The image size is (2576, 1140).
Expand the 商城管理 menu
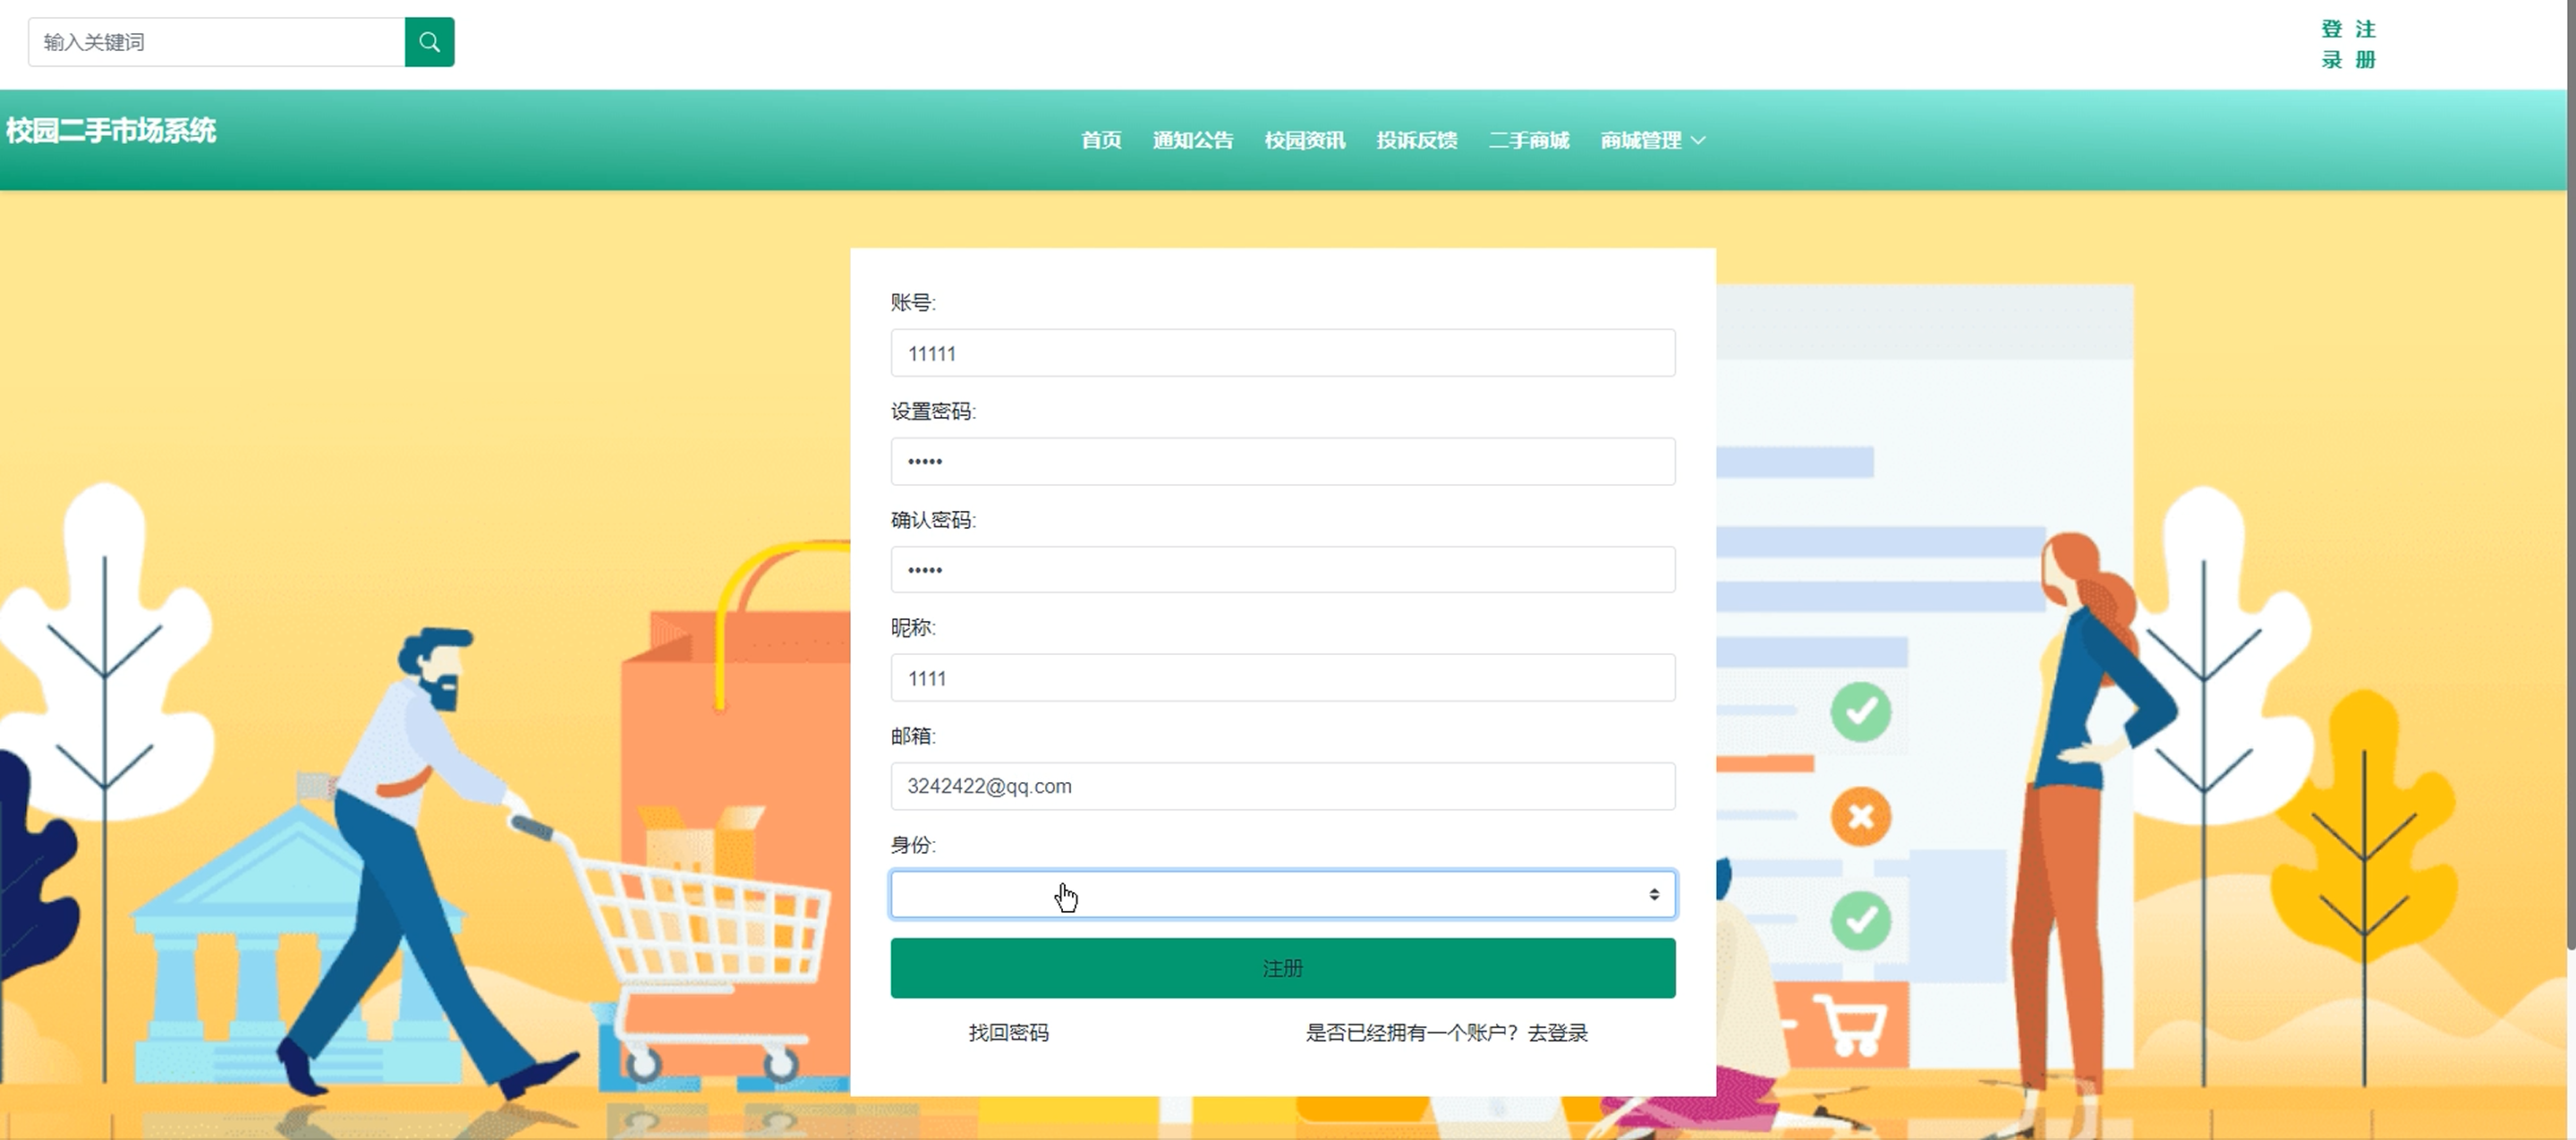point(1640,141)
